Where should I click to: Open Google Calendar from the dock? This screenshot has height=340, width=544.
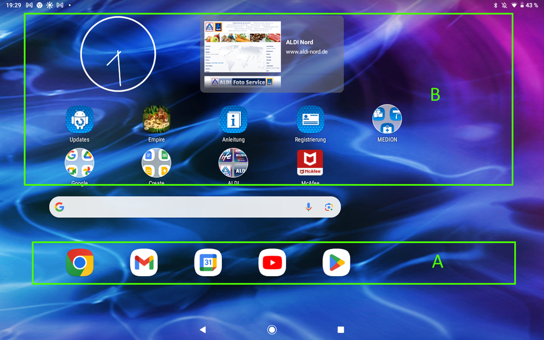point(208,263)
